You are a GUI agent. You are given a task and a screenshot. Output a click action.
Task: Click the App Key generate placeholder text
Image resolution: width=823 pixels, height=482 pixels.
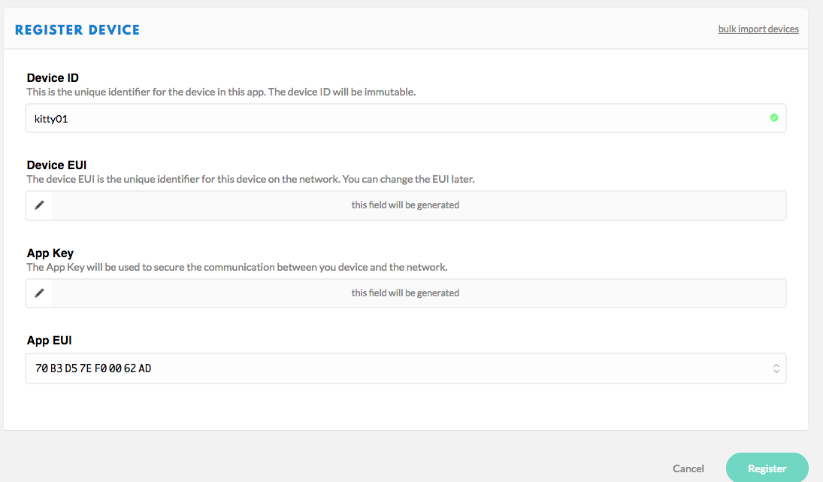coord(405,293)
